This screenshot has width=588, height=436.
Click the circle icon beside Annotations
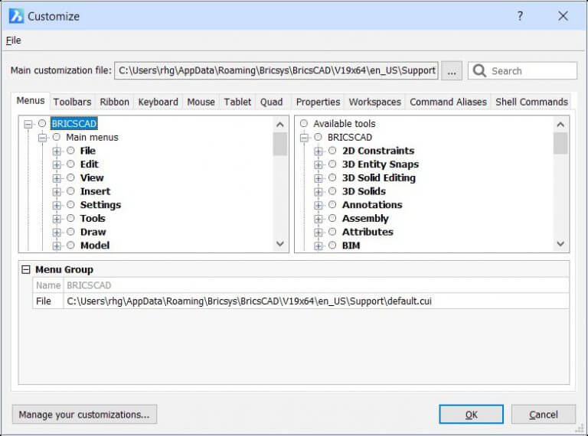[x=332, y=204]
